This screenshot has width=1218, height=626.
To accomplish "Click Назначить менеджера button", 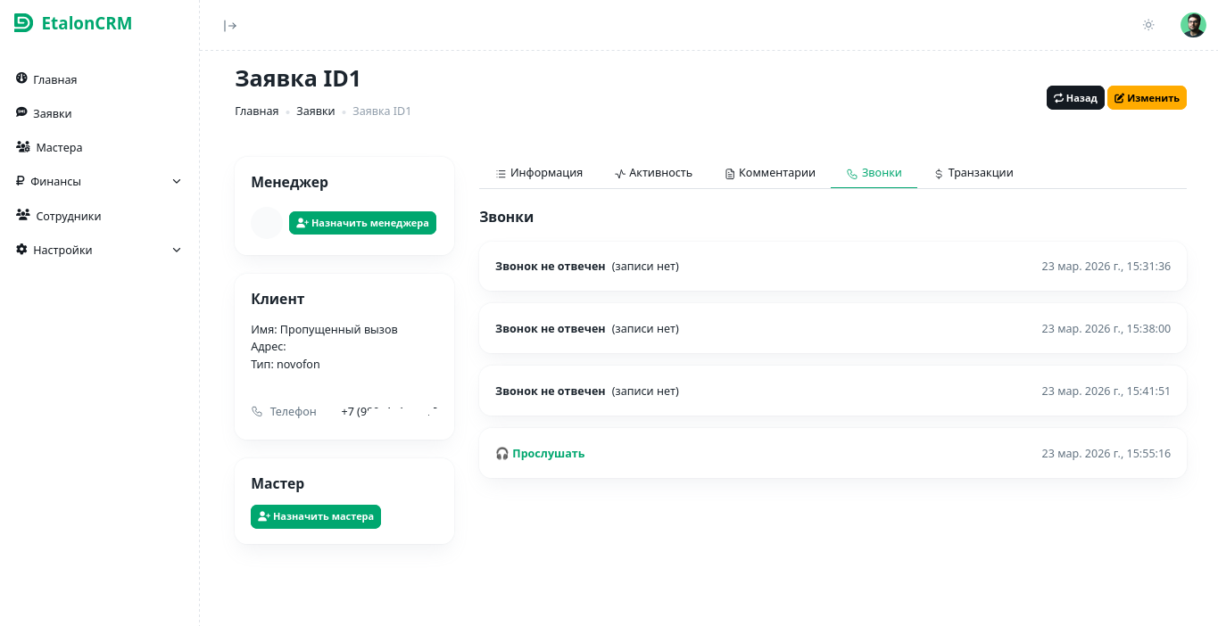I will [x=362, y=223].
